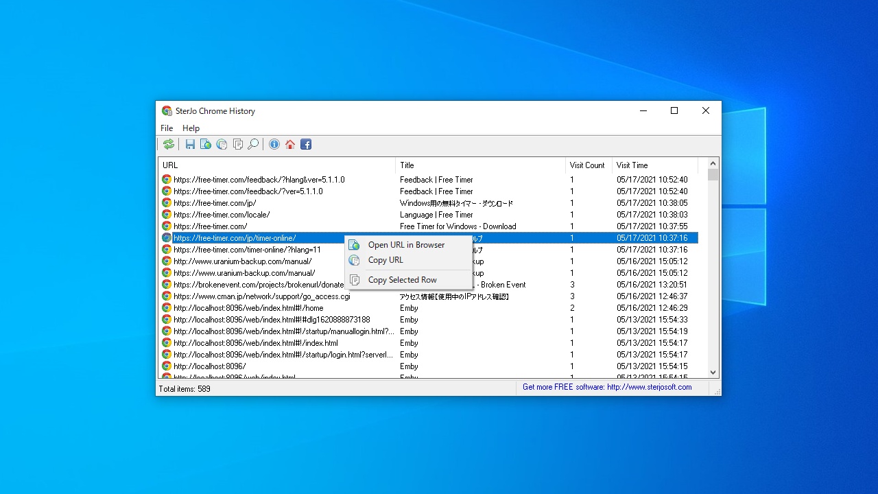Click the red Home page icon
This screenshot has width=878, height=494.
point(290,144)
